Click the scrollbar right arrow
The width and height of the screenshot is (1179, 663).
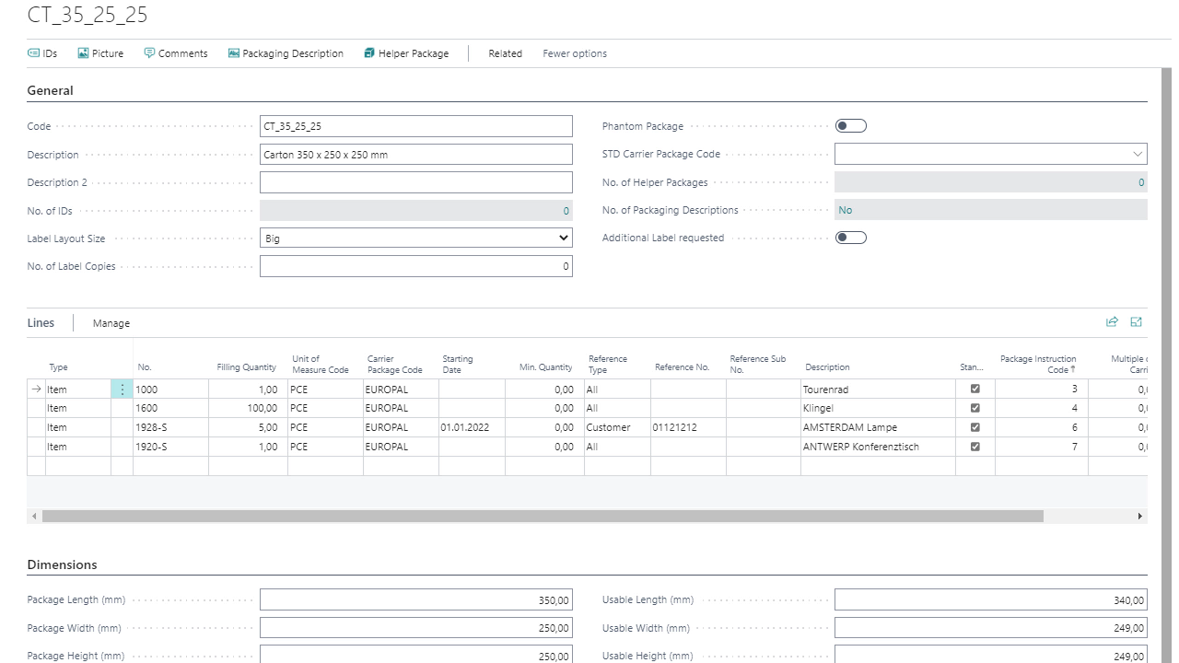[x=1140, y=517]
